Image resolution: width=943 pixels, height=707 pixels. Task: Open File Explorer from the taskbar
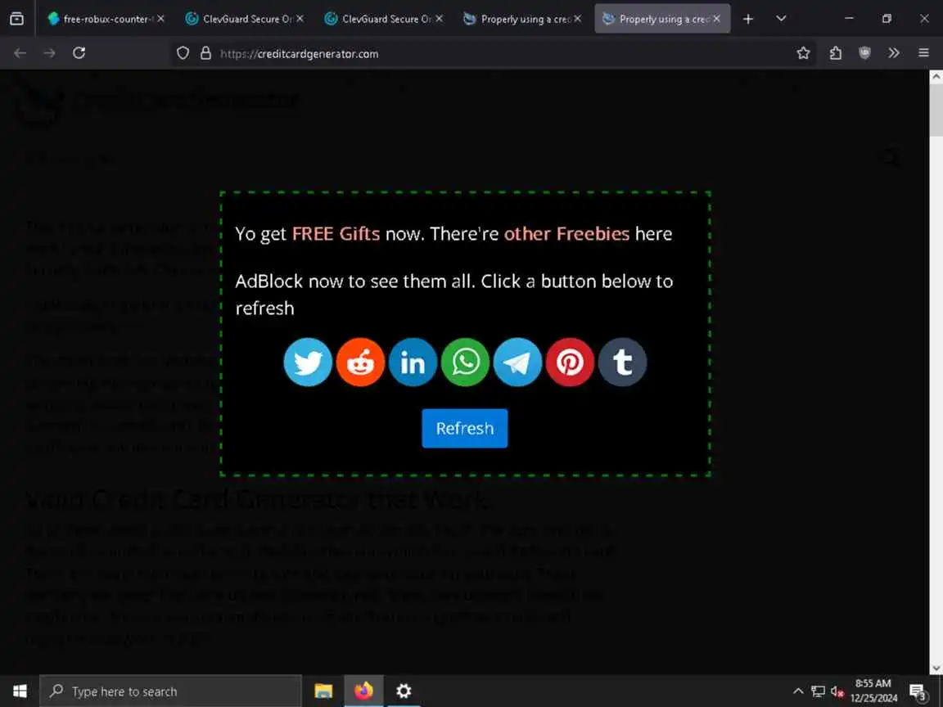coord(323,691)
